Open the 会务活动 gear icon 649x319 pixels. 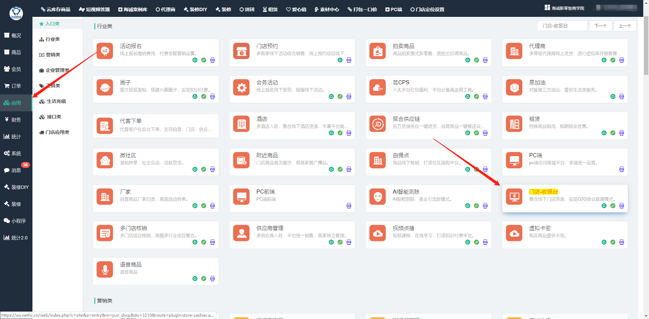tap(241, 87)
